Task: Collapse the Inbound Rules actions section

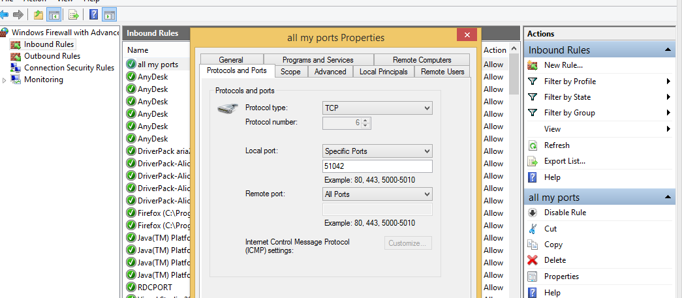Action: 668,50
